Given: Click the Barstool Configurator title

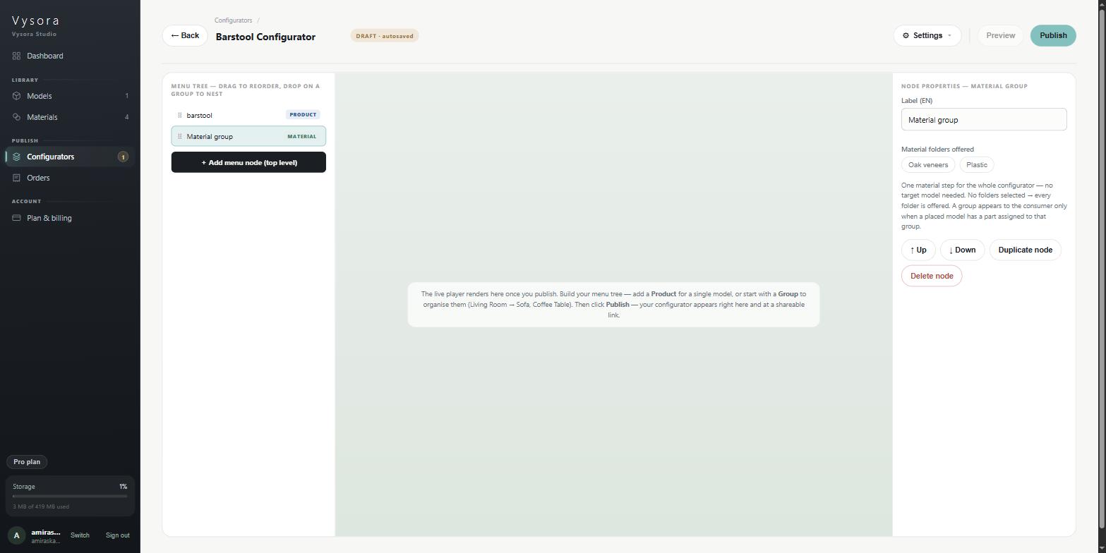Looking at the screenshot, I should click(265, 37).
